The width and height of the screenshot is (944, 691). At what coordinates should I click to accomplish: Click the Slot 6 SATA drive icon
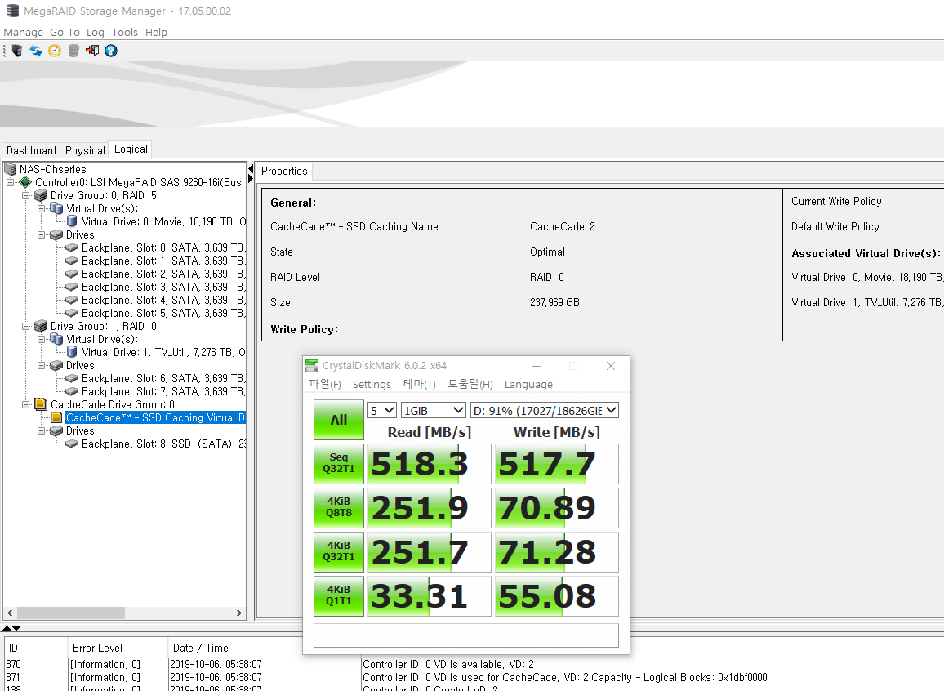(x=72, y=379)
